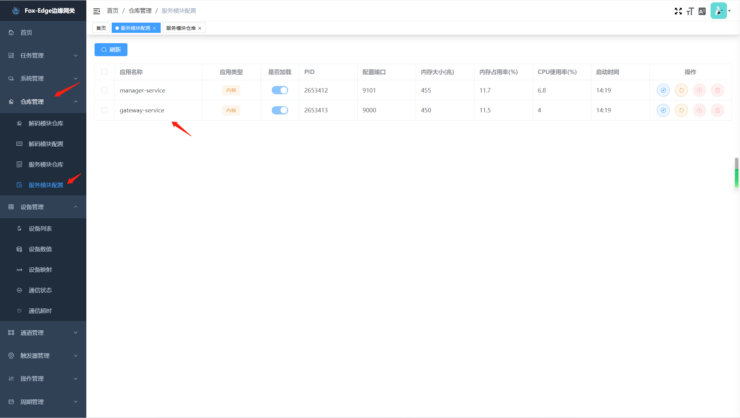Image resolution: width=740 pixels, height=418 pixels.
Task: Select 服务模块配置 in the sidebar
Action: 43,185
